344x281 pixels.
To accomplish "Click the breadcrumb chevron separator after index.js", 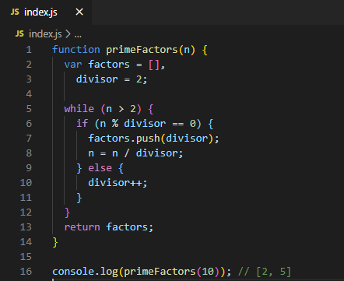I will pos(68,34).
